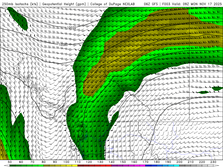223x167 pixels.
Task: Click the 80 value on the color scale
Action: (44, 162)
